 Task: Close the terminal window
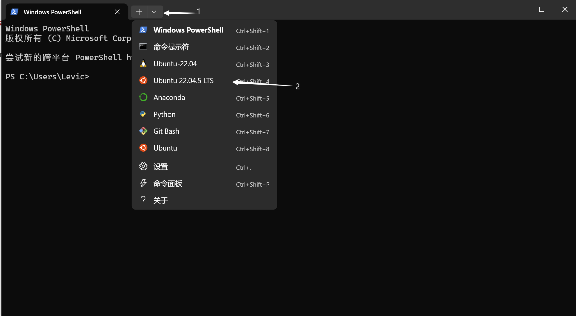pyautogui.click(x=565, y=9)
